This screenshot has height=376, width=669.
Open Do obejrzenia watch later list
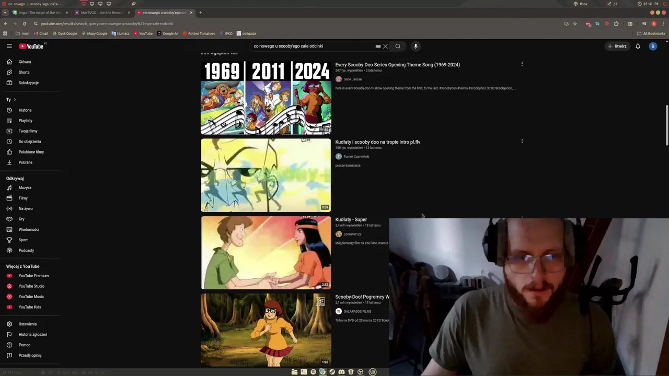pyautogui.click(x=30, y=142)
